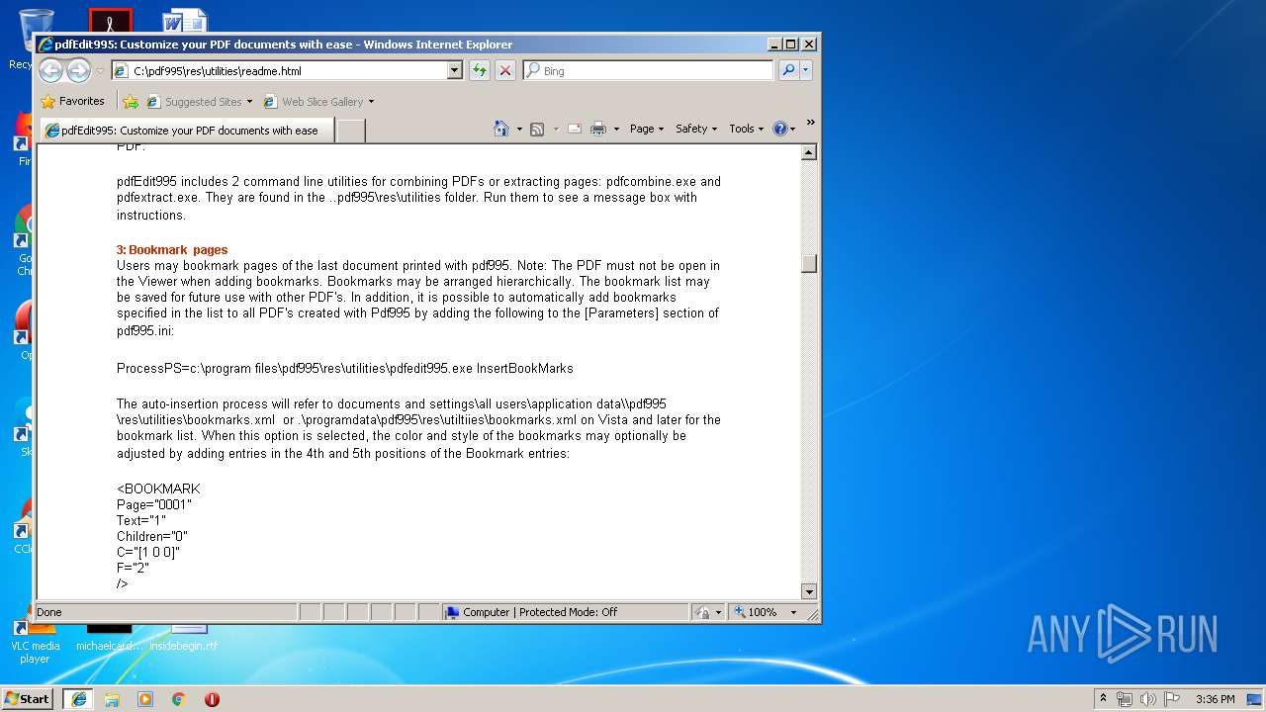
Task: Click the RSS Feeds icon
Action: (537, 129)
